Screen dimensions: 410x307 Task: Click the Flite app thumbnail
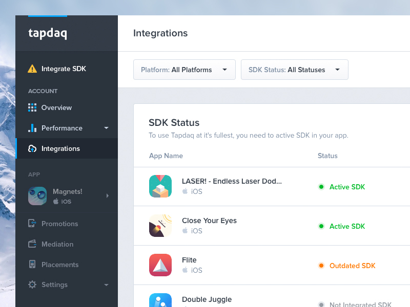coord(160,265)
